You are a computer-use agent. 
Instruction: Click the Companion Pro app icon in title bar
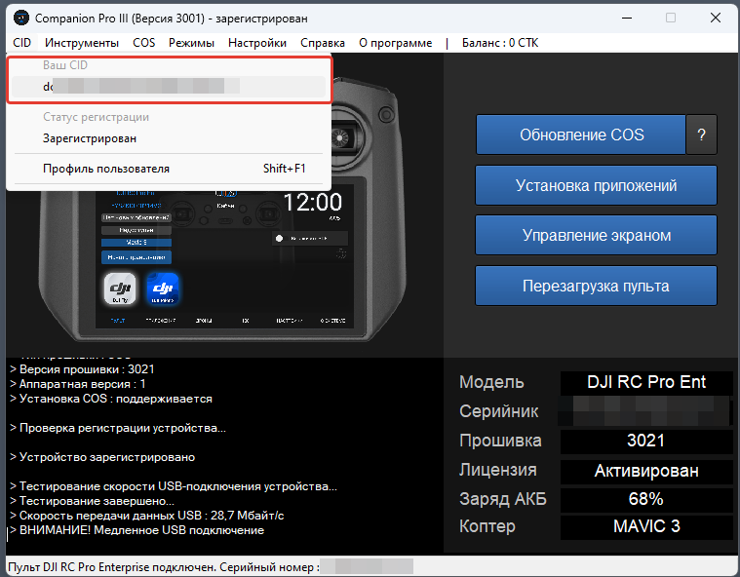pyautogui.click(x=21, y=18)
